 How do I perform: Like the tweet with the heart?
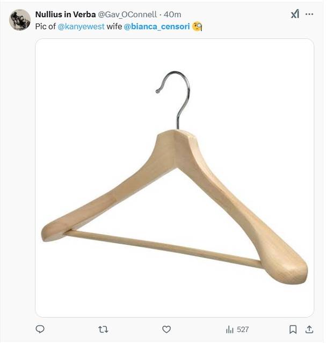(x=166, y=329)
